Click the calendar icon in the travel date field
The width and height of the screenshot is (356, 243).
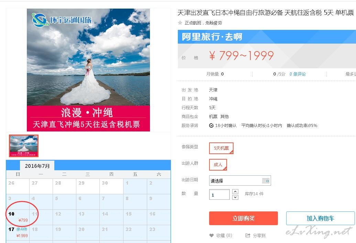click(x=266, y=181)
